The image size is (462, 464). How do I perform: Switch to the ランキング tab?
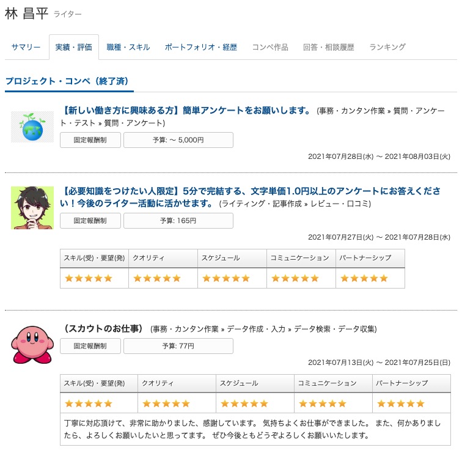387,47
